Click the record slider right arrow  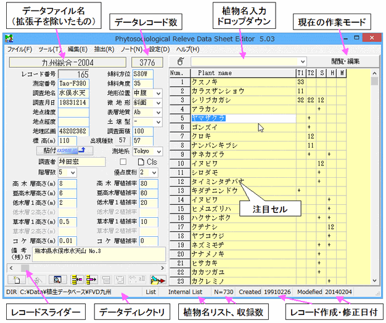(162, 268)
